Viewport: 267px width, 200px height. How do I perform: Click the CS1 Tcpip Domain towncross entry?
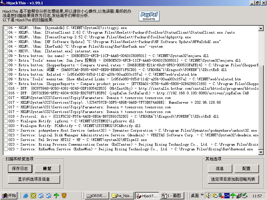click(89, 107)
